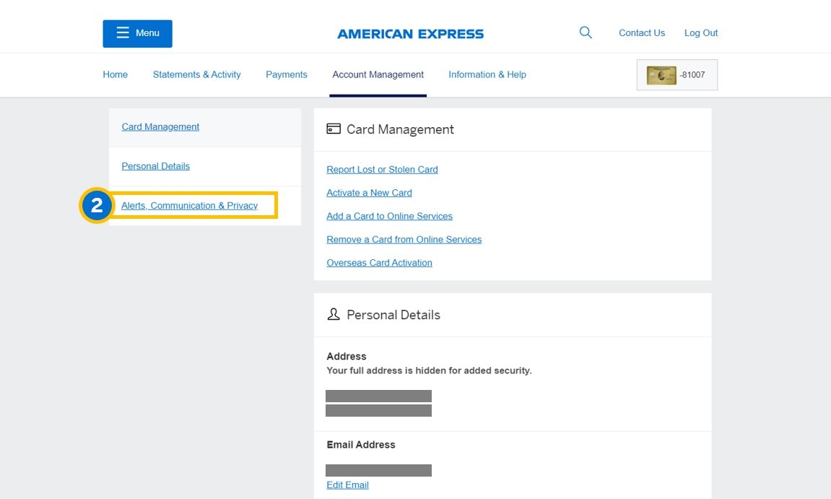This screenshot has height=499, width=831.
Task: Open Card Management in the sidebar
Action: coord(160,127)
